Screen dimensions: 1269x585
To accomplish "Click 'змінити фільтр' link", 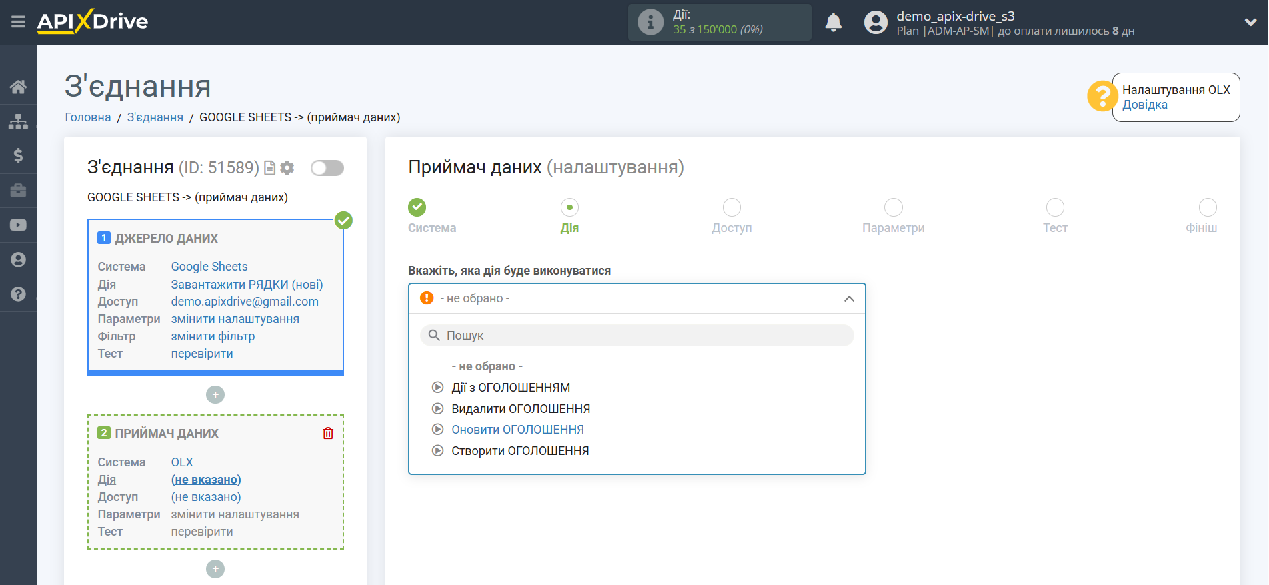I will pyautogui.click(x=213, y=336).
